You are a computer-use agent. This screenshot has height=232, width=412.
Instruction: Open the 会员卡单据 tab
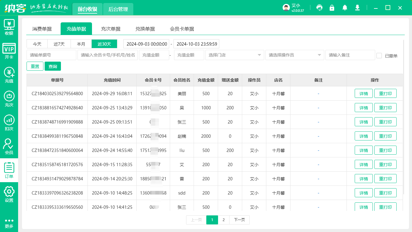click(182, 29)
